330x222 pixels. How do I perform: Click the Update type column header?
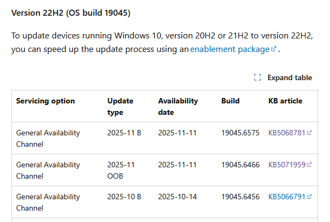tap(120, 107)
